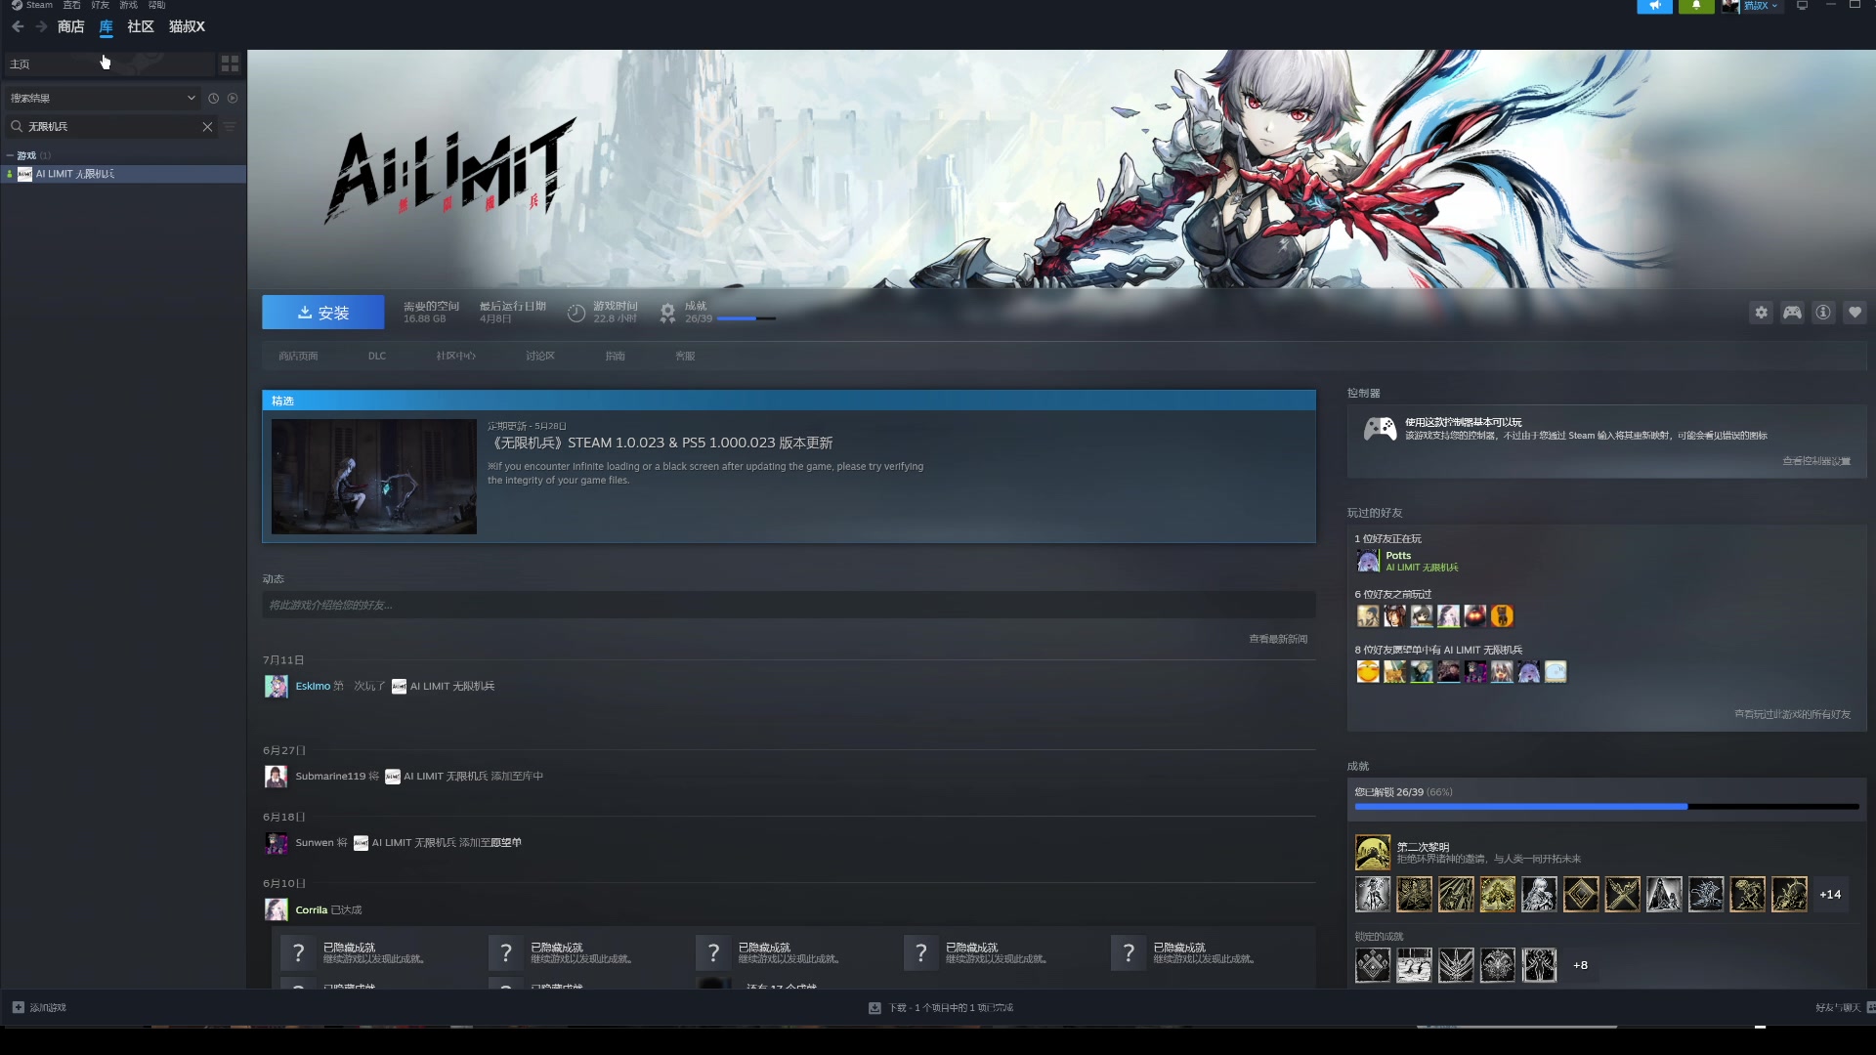Open the 社区 (Community) tab

[x=141, y=26]
